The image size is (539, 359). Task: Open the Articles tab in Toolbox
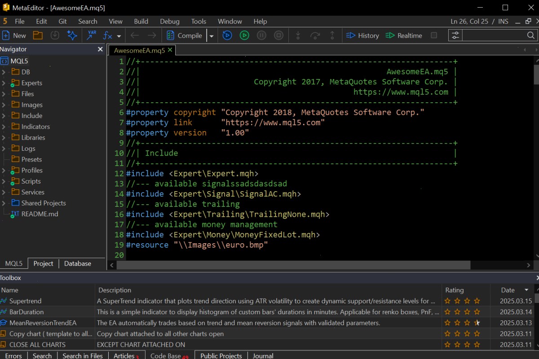coord(126,355)
